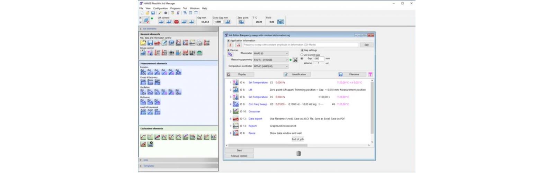Click the Manual control button
Viewport: 554px width, 173px height.
[239, 156]
